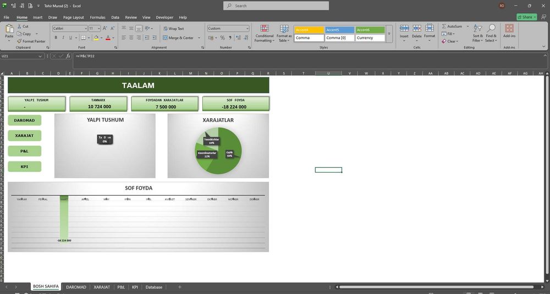
Task: Expand the Merge & Center dropdown arrow
Action: (199, 37)
